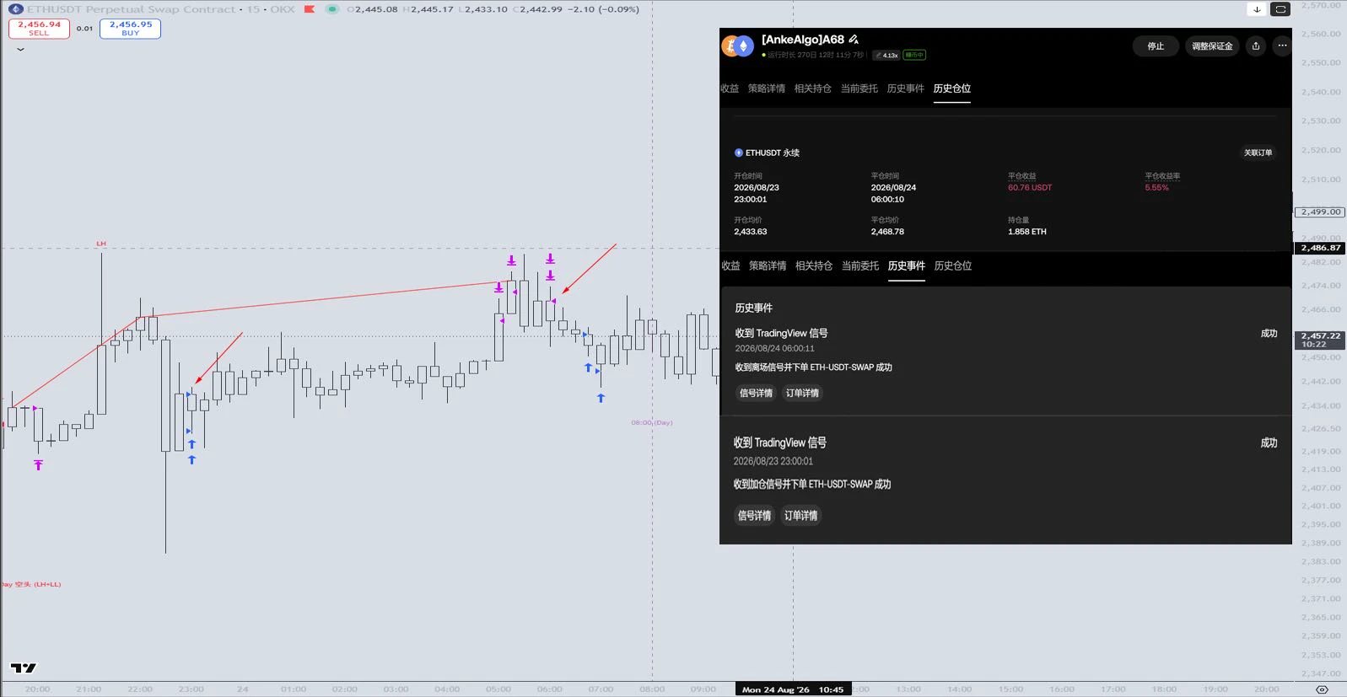
Task: Edit the [AnkeAlgo]A68 name with pencil icon
Action: [x=854, y=40]
